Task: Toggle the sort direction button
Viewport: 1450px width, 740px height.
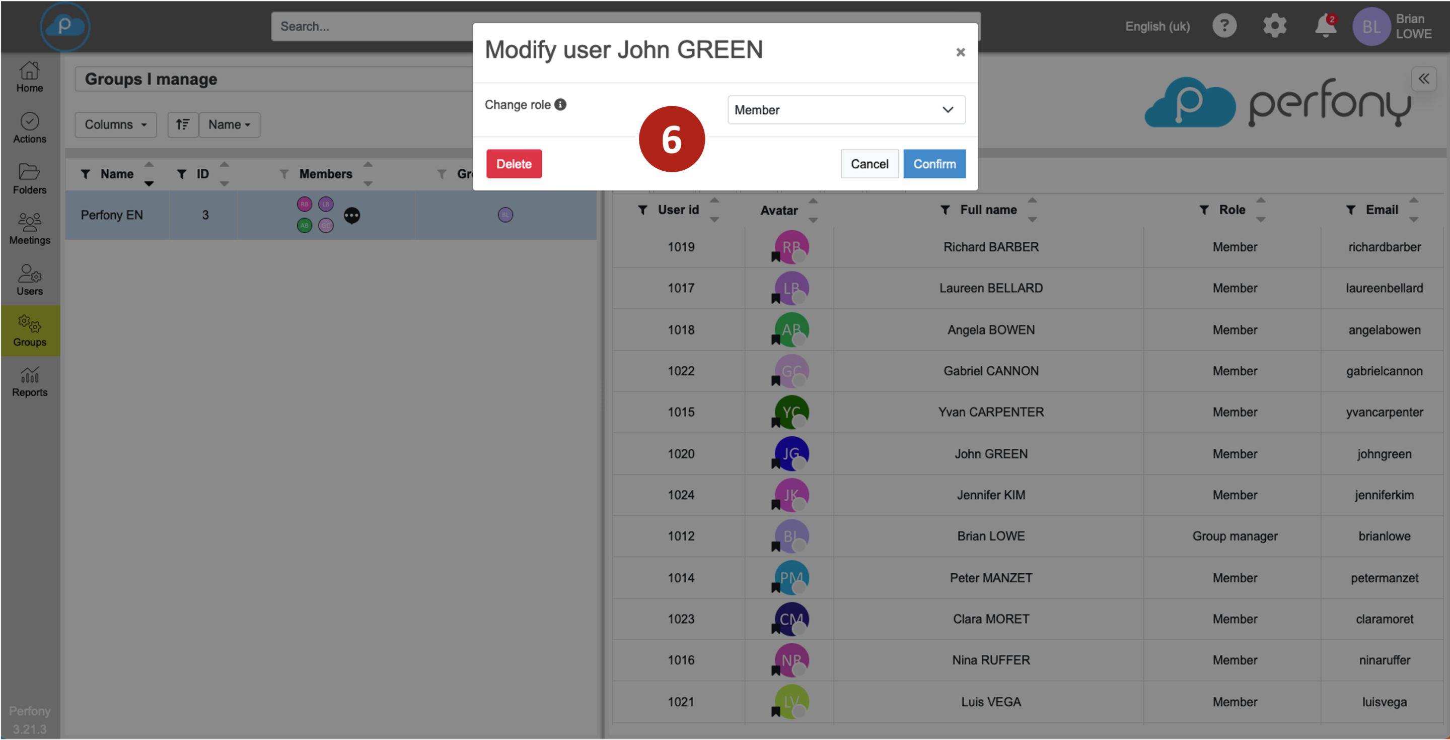Action: (182, 124)
